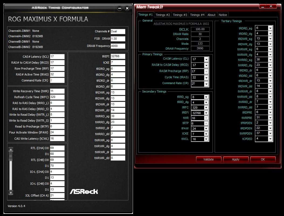Click the Mode 133 field
Image resolution: width=284 pixels, height=216 pixels.
click(200, 43)
